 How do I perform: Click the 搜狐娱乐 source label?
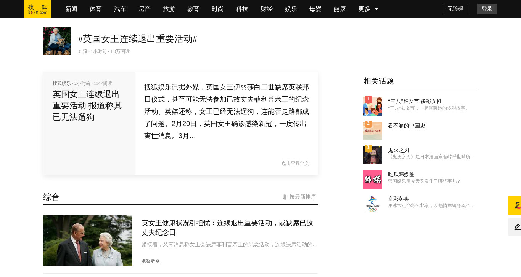pyautogui.click(x=62, y=83)
